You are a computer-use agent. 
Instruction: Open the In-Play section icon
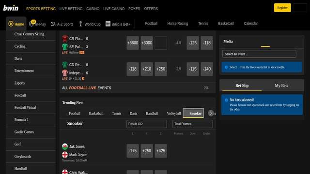(x=32, y=23)
